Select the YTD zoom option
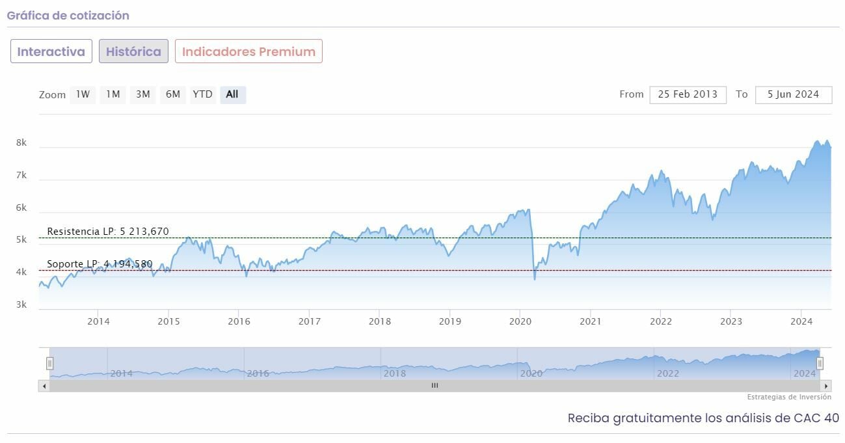 [x=202, y=94]
